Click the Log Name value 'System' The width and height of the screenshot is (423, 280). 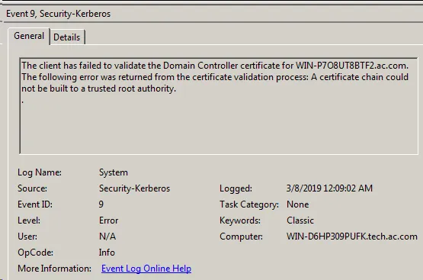114,172
